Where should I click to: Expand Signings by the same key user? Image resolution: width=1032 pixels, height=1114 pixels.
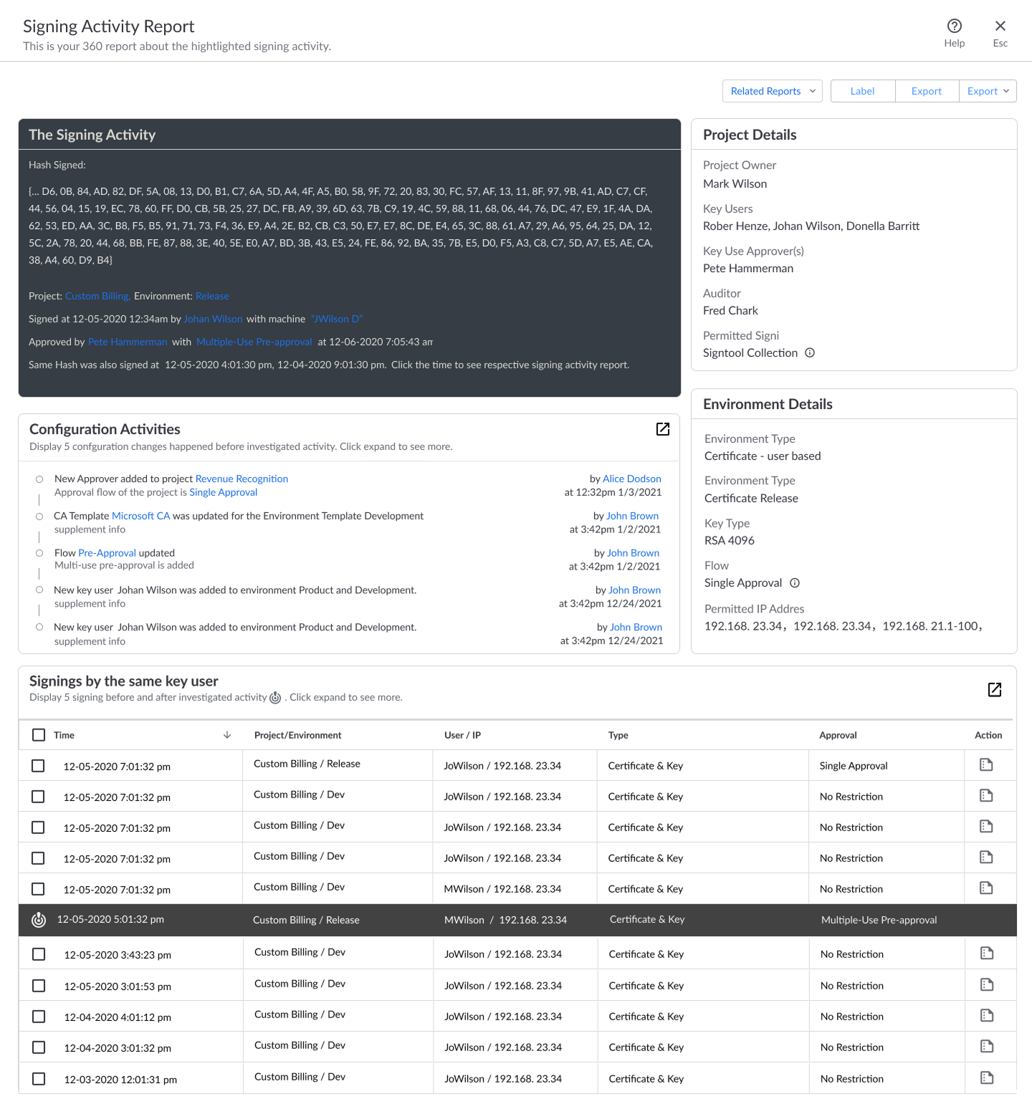[x=995, y=689]
